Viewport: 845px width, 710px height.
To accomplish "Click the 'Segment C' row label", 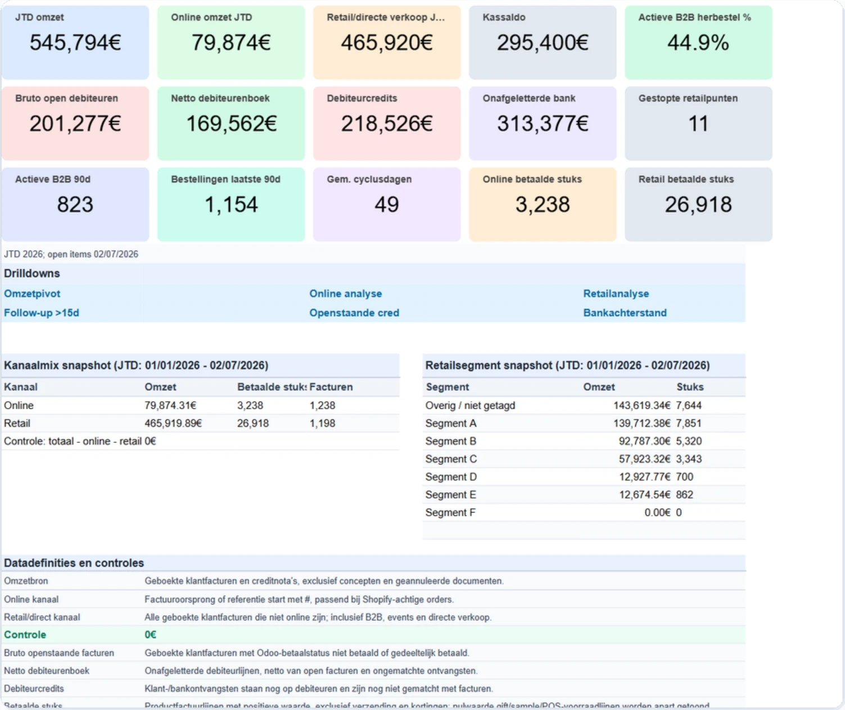I will tap(451, 459).
